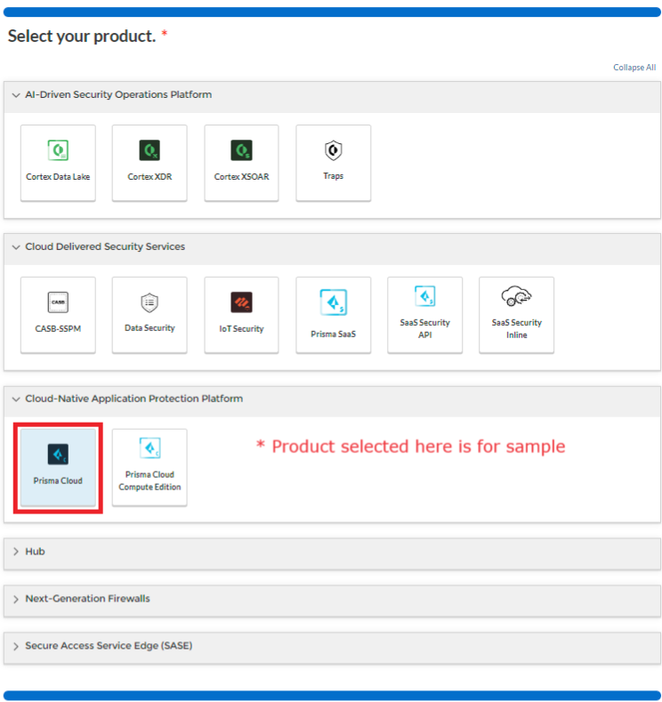Viewport: 662px width, 702px height.
Task: Click the Collapse All link
Action: click(634, 67)
